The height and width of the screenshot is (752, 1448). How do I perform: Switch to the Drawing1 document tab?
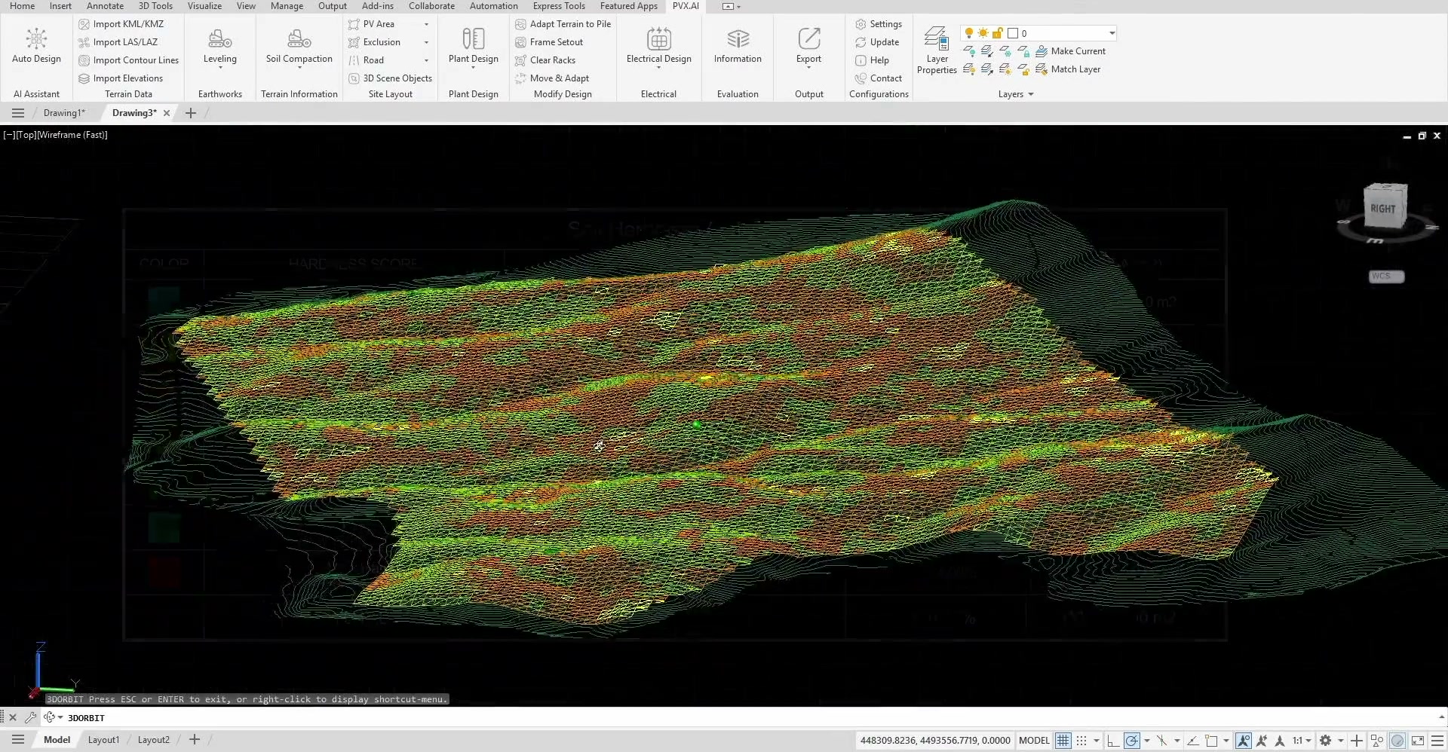click(64, 113)
